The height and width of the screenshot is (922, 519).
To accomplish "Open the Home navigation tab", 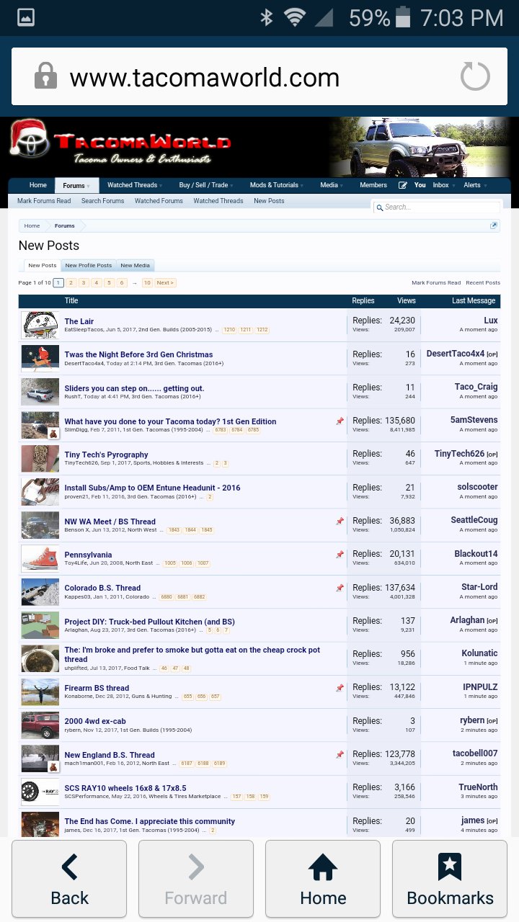I will (37, 185).
